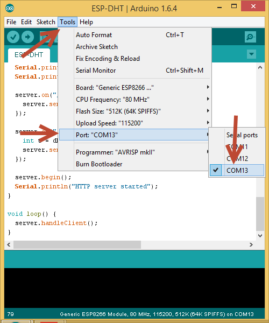The image size is (269, 323).
Task: Open the Edit menu
Action: tap(26, 22)
